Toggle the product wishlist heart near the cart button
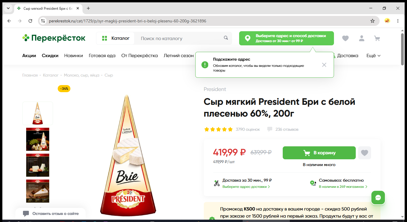Viewport: 407px width, 222px height. point(365,153)
